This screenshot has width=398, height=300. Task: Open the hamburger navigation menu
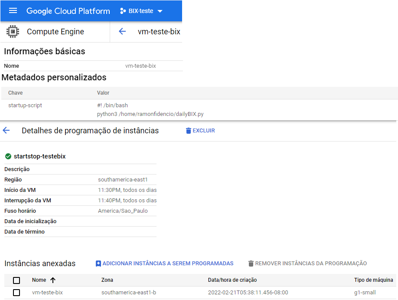13,11
